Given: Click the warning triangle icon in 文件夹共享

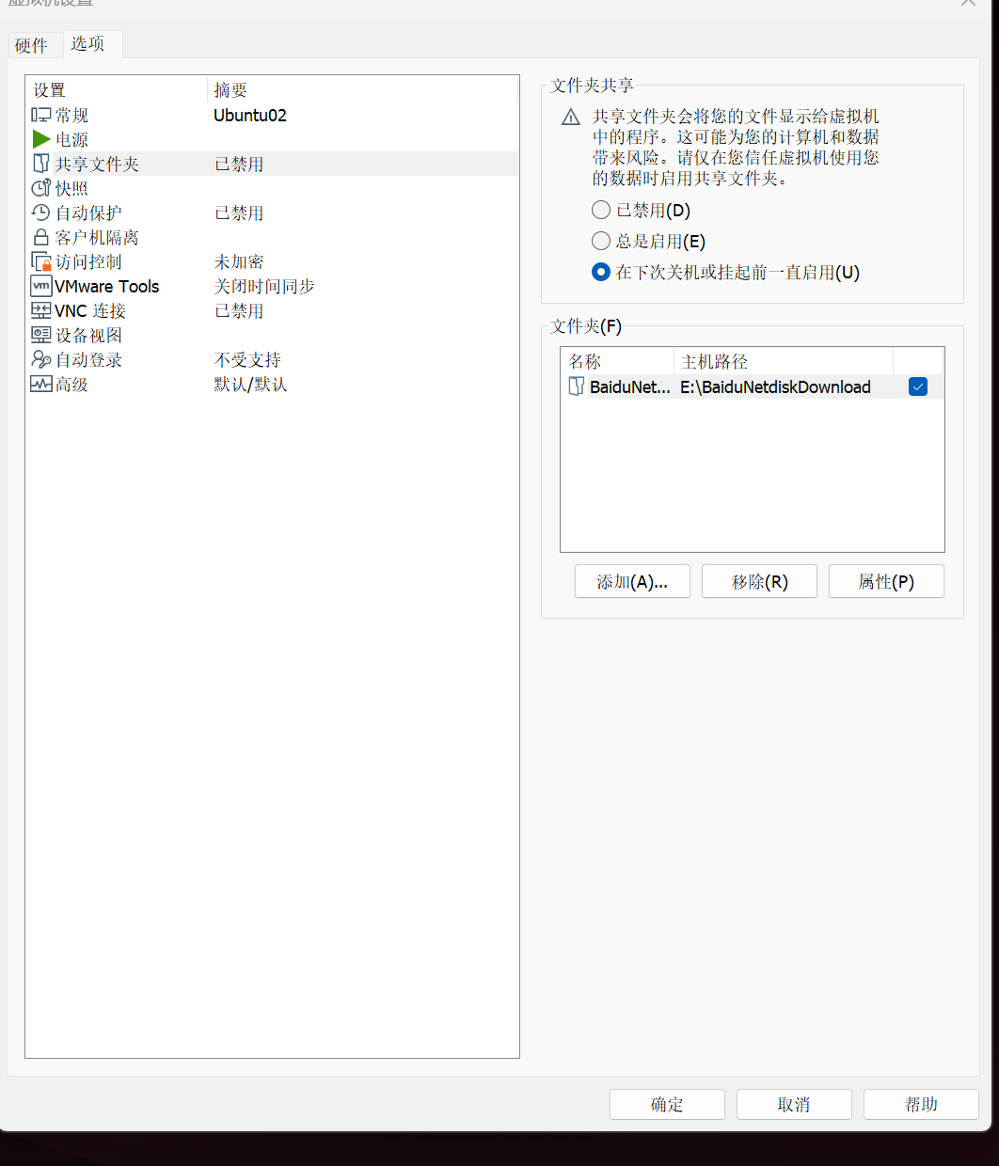Looking at the screenshot, I should pyautogui.click(x=571, y=118).
